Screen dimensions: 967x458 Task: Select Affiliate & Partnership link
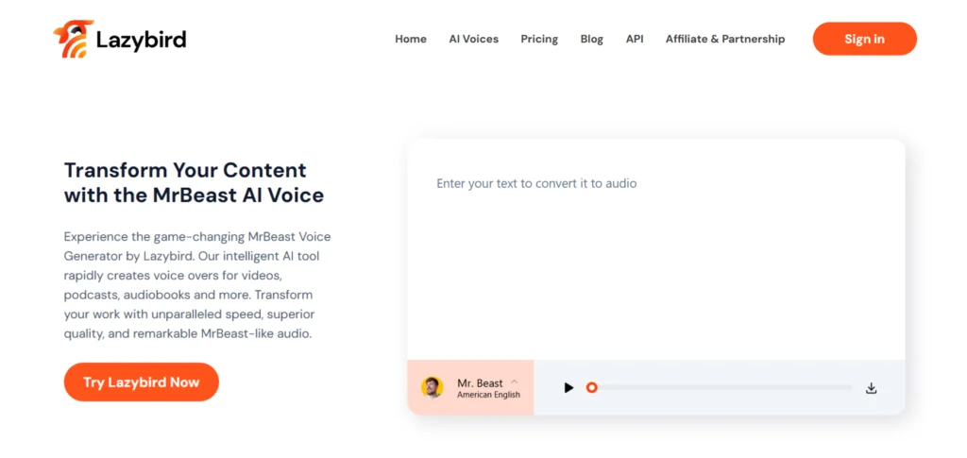click(x=725, y=39)
